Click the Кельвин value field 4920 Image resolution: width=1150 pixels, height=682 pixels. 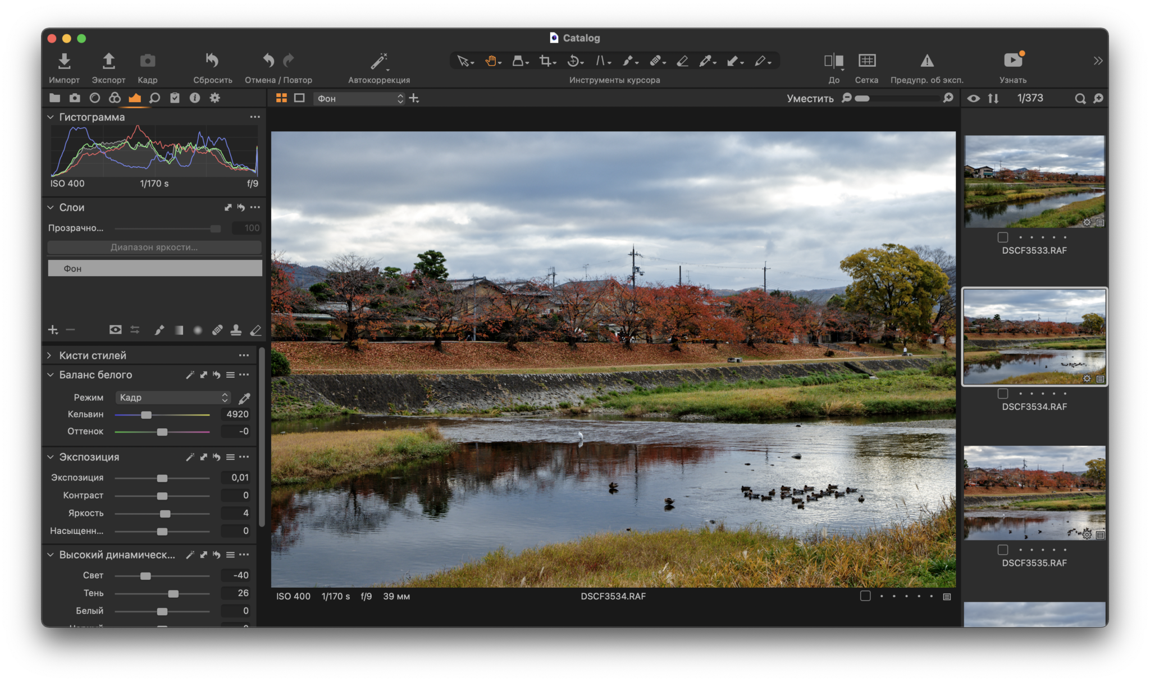(x=236, y=414)
